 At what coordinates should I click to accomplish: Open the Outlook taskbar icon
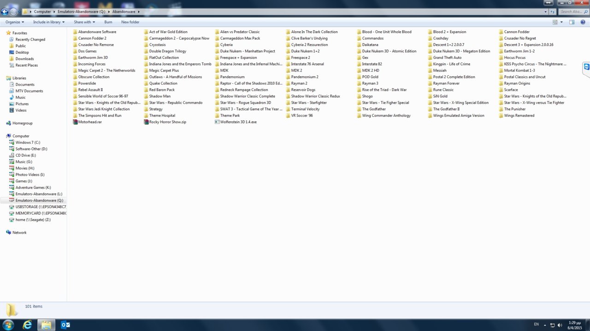65,325
